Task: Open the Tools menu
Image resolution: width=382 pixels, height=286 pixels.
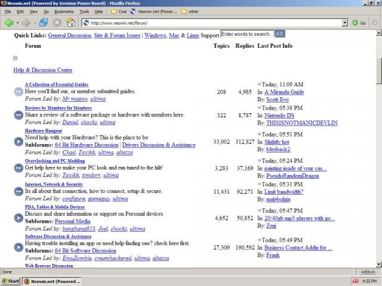Action: (x=84, y=11)
